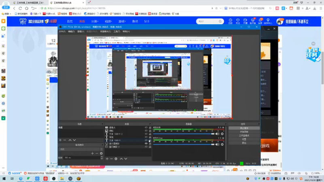Viewport: 324px width, 182px height.
Task: Open the OBS 帮助(H) menu
Action: pos(126,32)
